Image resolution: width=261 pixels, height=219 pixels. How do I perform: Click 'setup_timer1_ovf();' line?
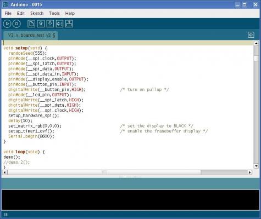(31, 131)
